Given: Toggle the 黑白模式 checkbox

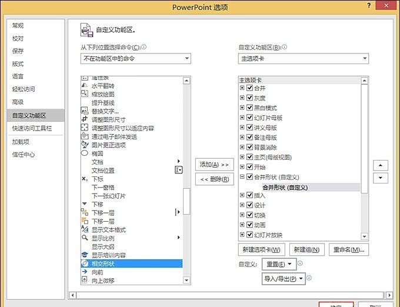Looking at the screenshot, I should tap(249, 108).
